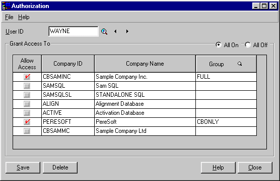Screen dimensions: 280x181
Task: Click the Close button at bottom
Action: (255, 167)
